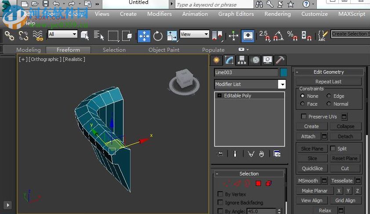
Task: Toggle Spinner Snap
Action: (307, 36)
